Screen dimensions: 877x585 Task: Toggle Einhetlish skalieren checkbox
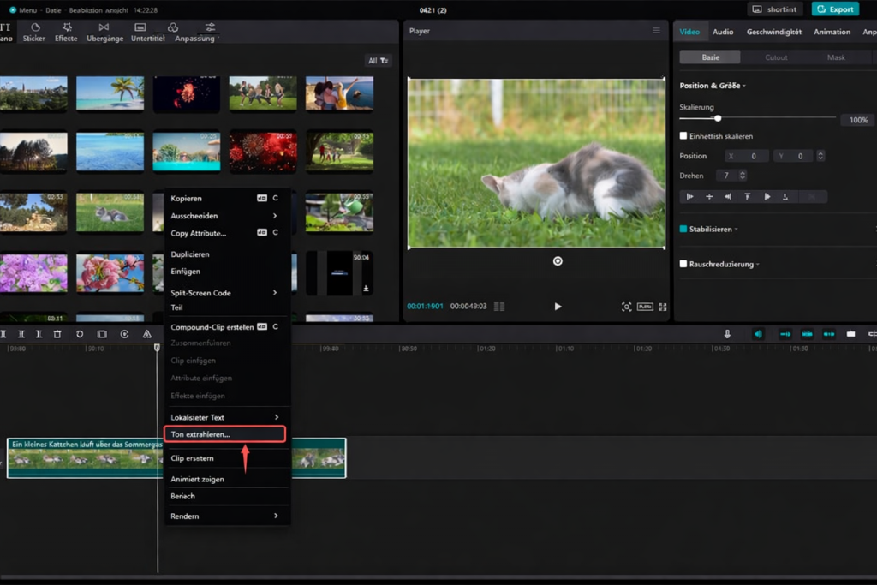(683, 136)
